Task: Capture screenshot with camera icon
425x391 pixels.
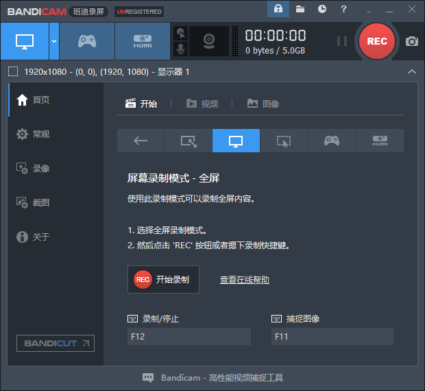Action: pos(412,41)
